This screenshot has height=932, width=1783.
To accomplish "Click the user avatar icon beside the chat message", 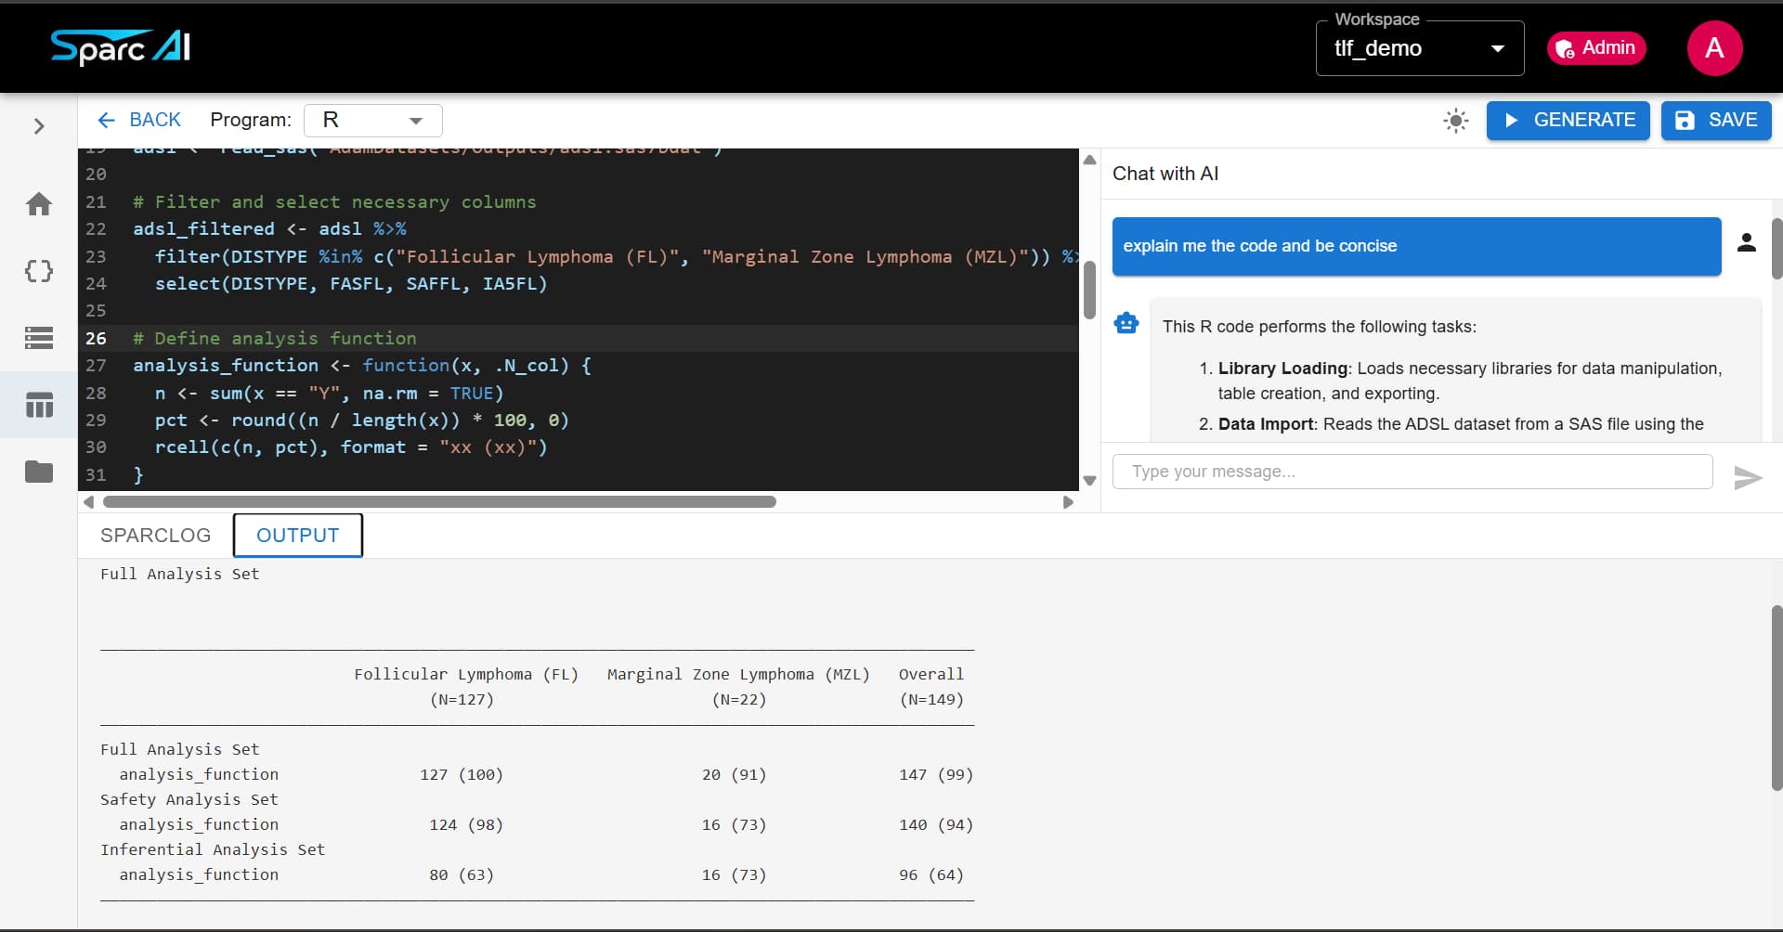I will click(x=1747, y=242).
